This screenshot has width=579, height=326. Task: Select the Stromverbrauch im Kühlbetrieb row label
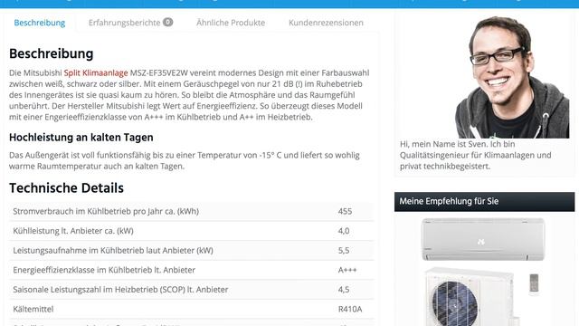click(106, 211)
